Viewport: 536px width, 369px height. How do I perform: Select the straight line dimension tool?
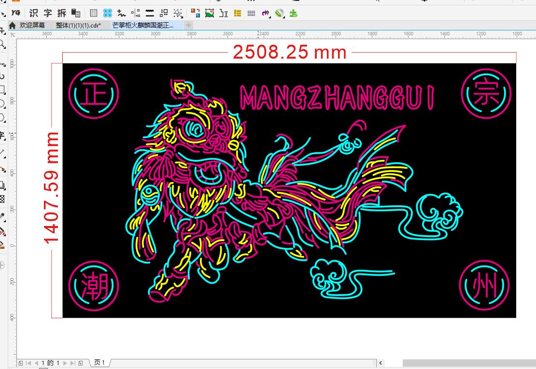point(3,154)
